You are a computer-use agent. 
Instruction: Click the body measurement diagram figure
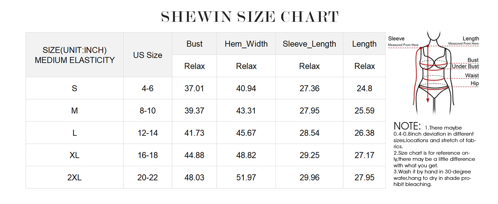pyautogui.click(x=433, y=73)
